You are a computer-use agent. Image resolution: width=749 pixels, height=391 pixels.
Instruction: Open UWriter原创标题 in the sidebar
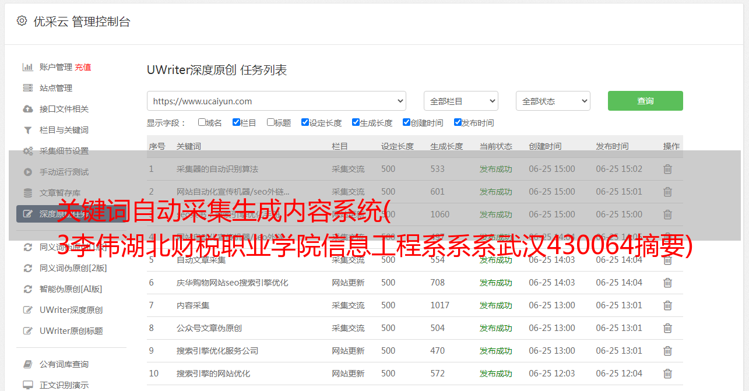[71, 331]
